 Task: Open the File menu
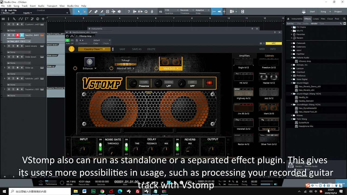click(3, 6)
